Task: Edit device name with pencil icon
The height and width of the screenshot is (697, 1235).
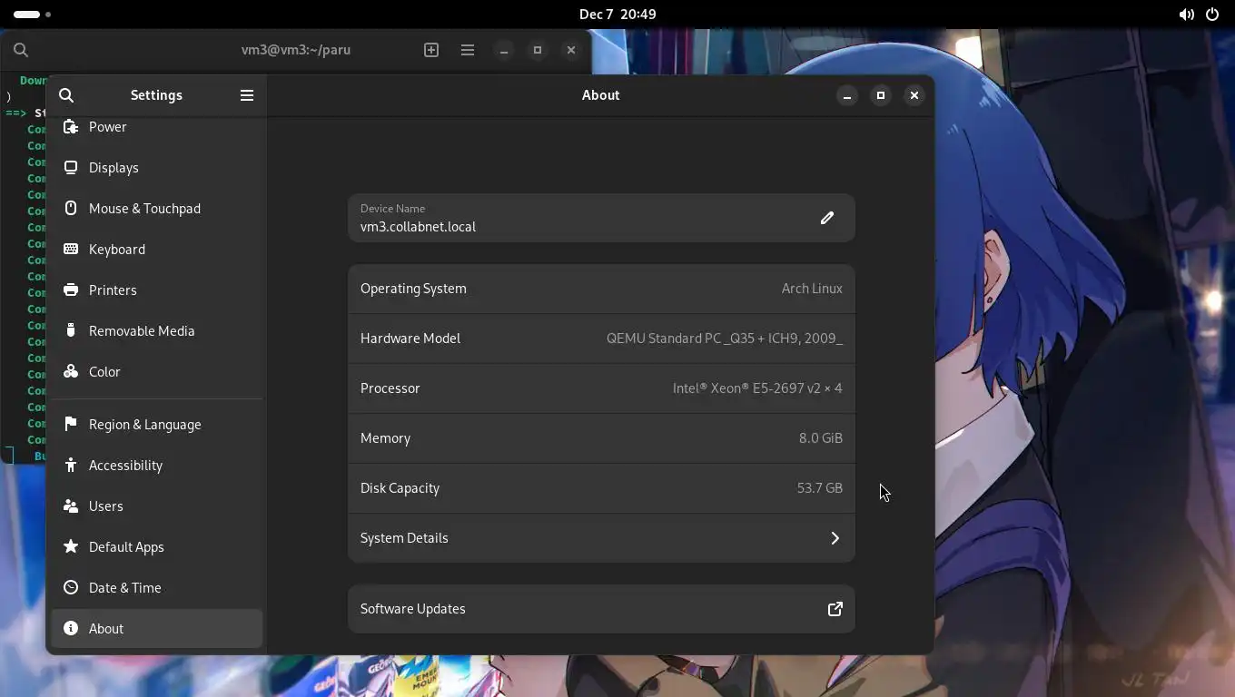Action: point(827,218)
